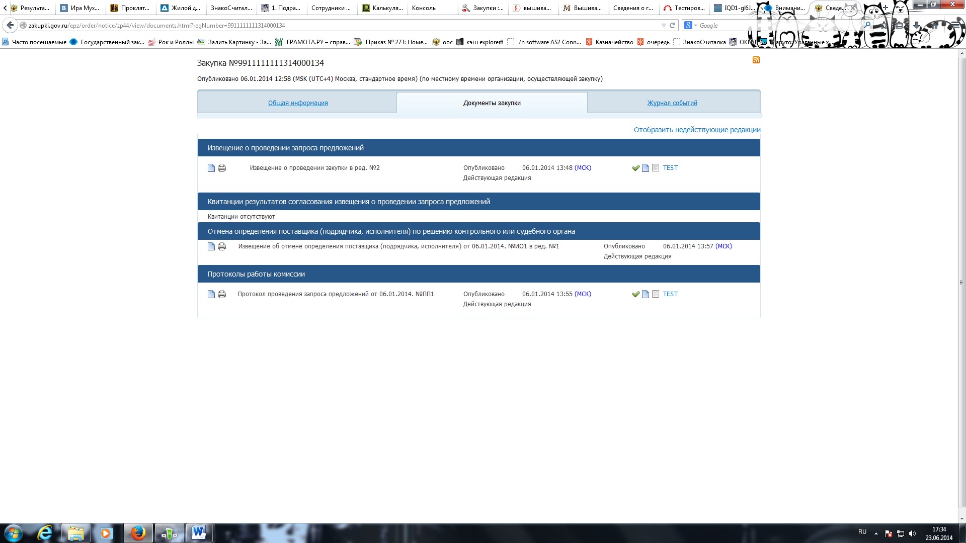Screen dimensions: 966x543
Task: Open document icon for Извещение о проведении закупки
Action: click(211, 168)
